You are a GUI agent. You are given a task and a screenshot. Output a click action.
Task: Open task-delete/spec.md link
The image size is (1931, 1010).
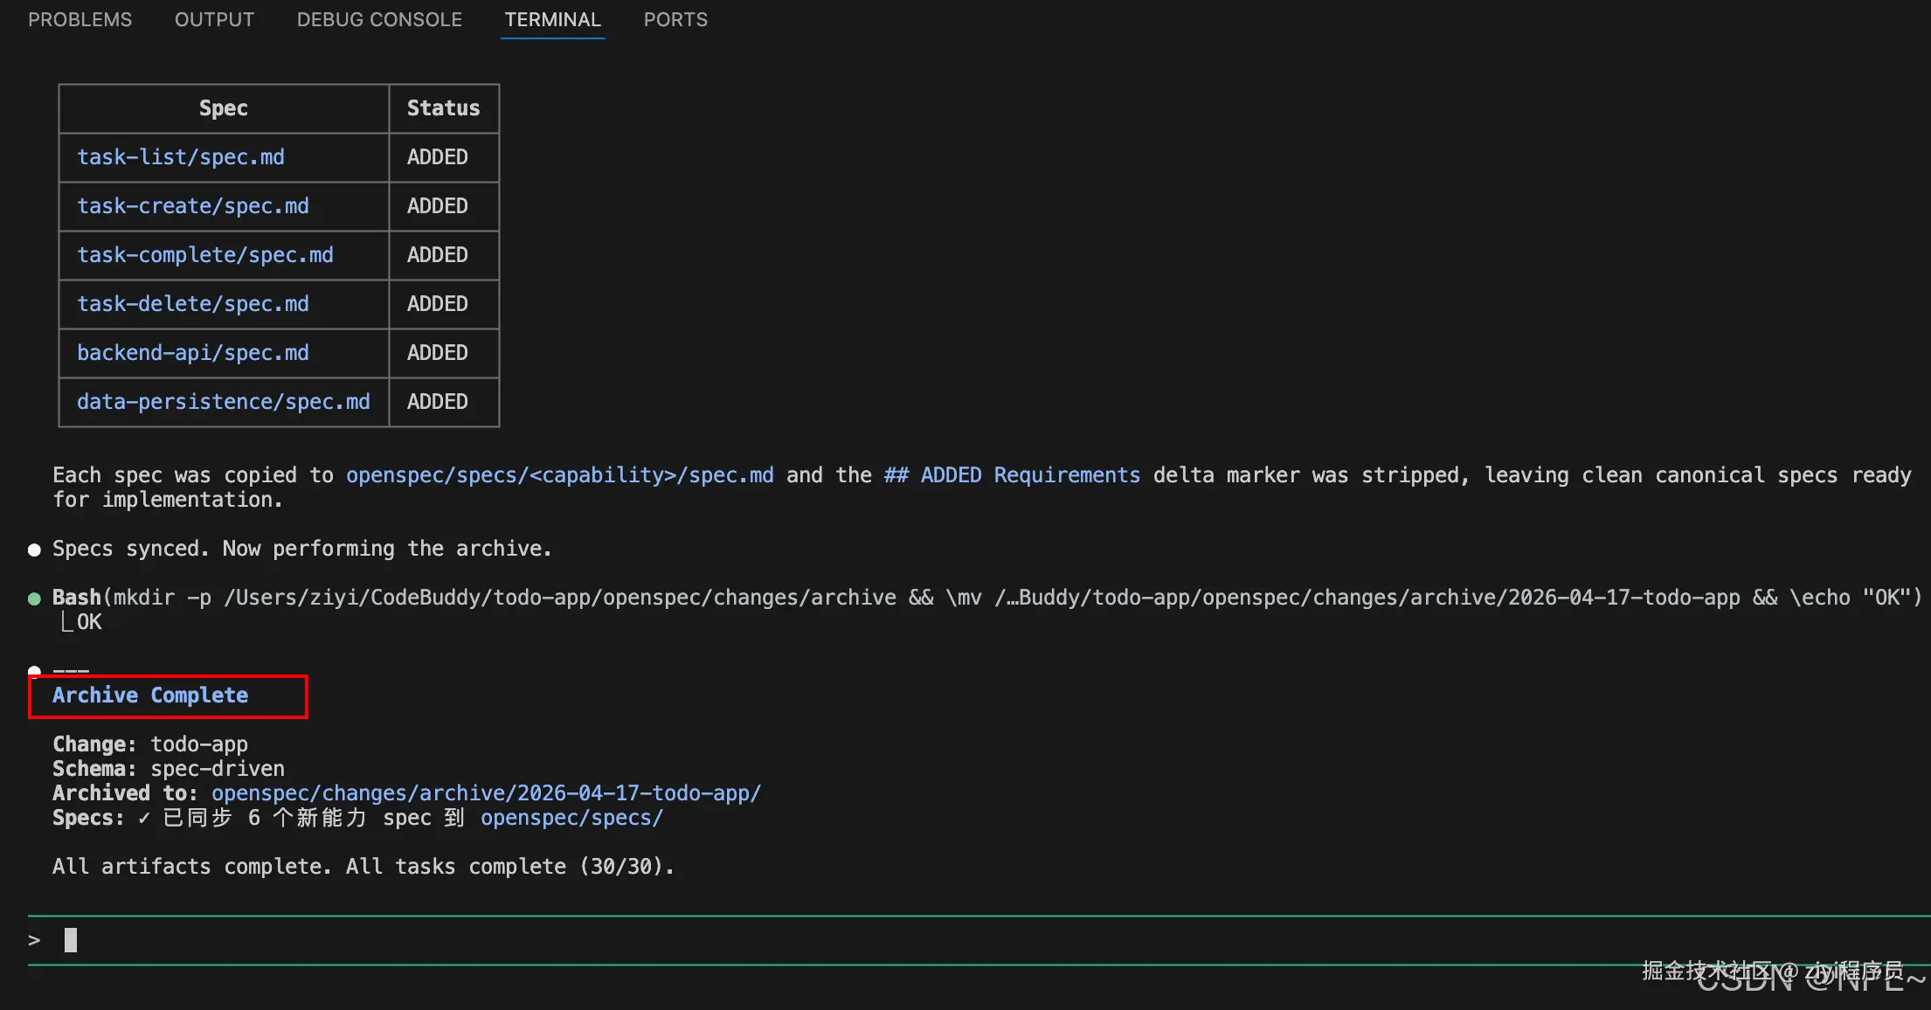coord(193,304)
